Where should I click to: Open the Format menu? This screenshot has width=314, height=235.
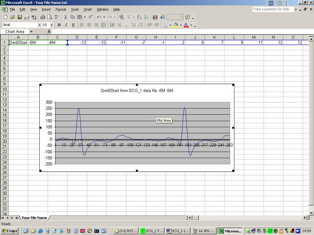[x=61, y=9]
